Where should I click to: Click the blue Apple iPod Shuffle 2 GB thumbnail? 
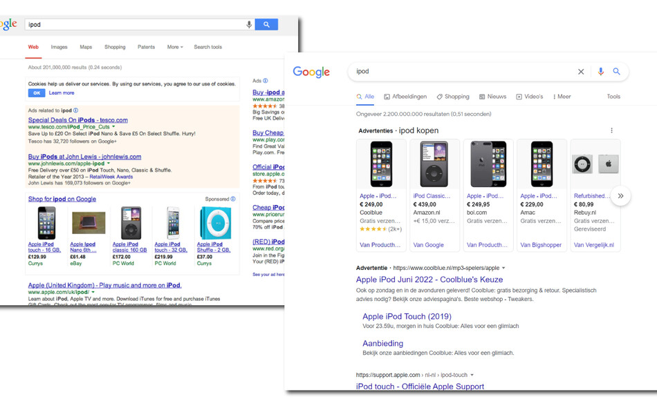[216, 222]
